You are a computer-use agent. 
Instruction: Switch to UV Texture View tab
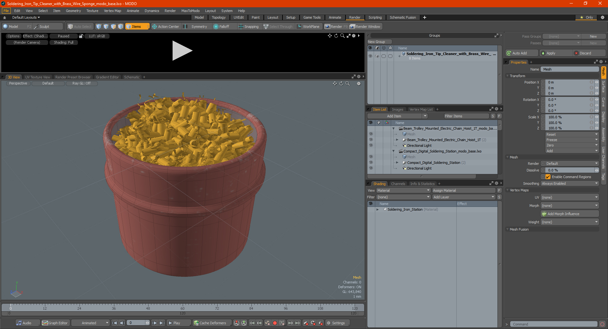click(x=38, y=77)
